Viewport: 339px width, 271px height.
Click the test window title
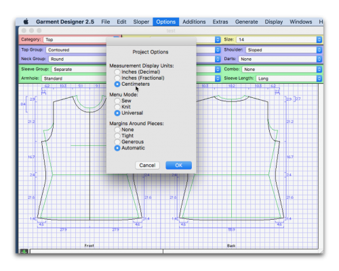pos(171,30)
